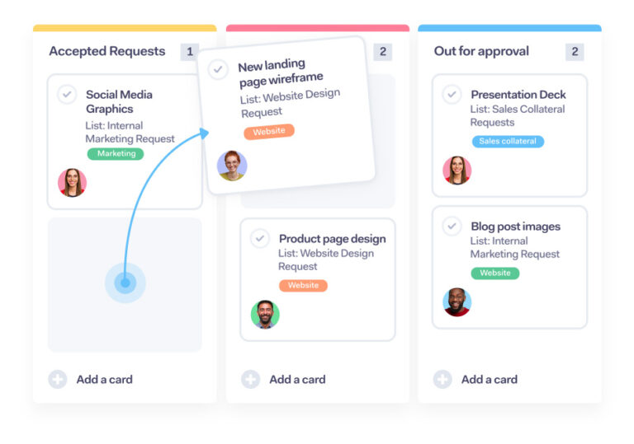The width and height of the screenshot is (634, 444).
Task: Check off New landing page wireframe card
Action: tap(218, 69)
